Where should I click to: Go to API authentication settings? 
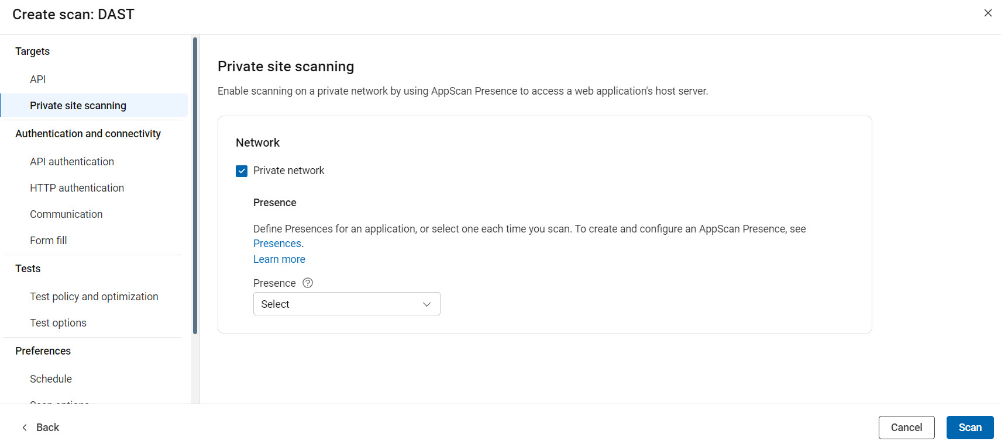[x=72, y=161]
